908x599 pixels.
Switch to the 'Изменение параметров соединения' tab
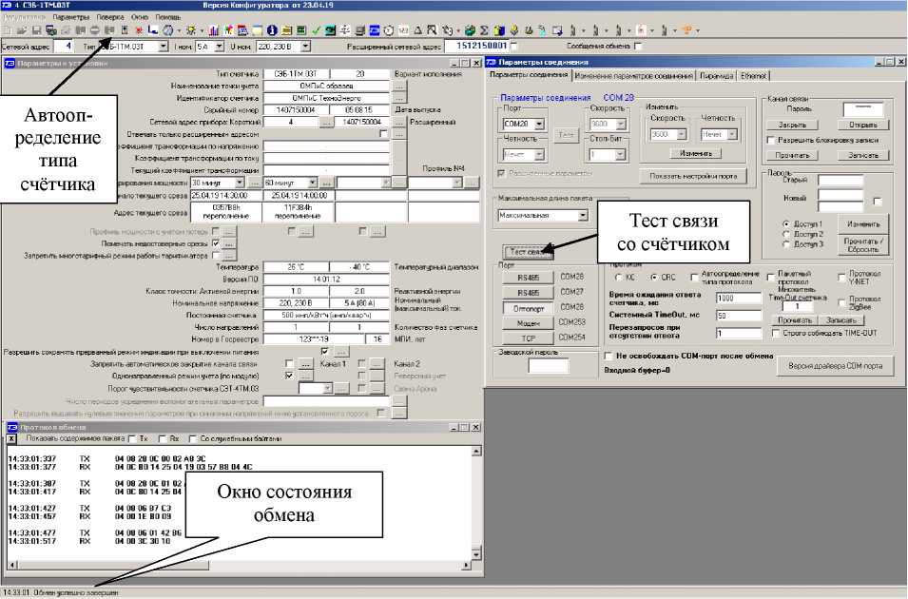[633, 75]
